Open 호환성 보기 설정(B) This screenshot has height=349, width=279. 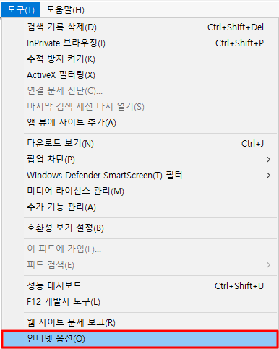pos(139,228)
